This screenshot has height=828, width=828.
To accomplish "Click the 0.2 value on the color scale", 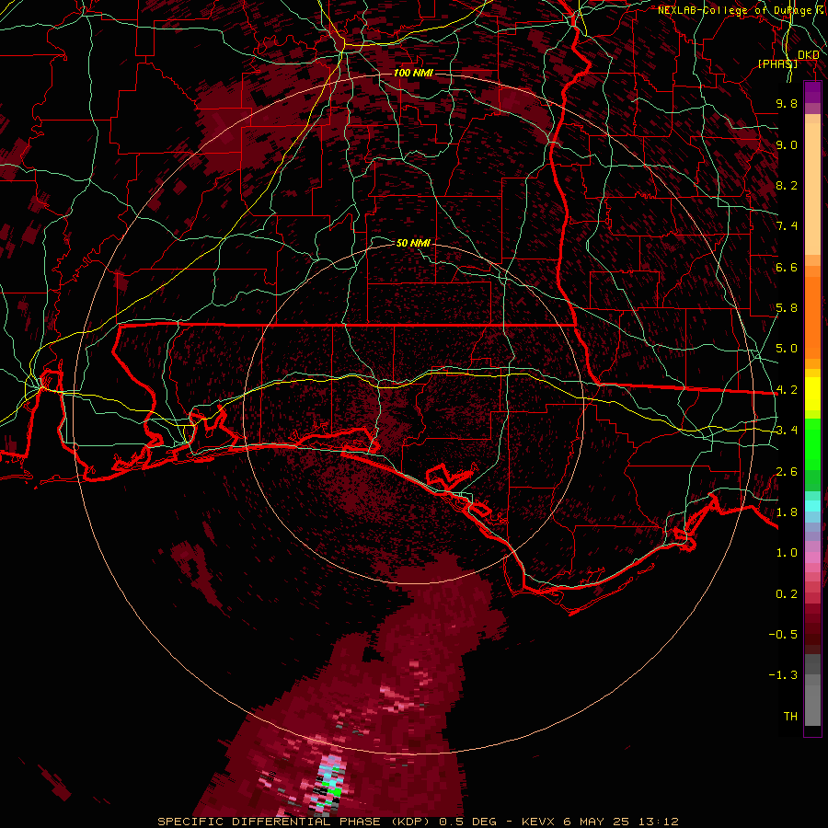I will point(787,594).
